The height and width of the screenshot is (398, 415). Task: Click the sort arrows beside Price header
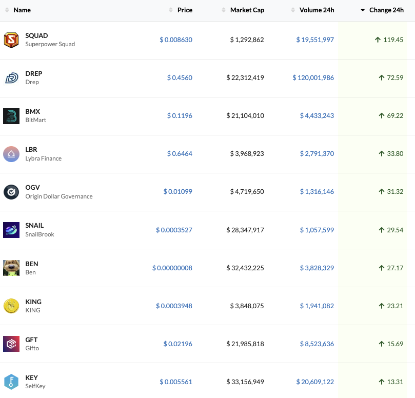point(171,10)
